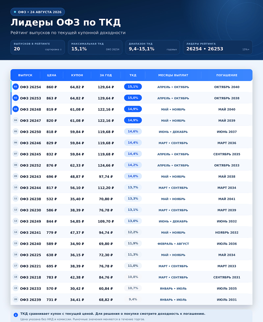Click the 13,1% ТКД badge
Image resolution: width=263 pixels, height=322 pixels.
tap(133, 210)
